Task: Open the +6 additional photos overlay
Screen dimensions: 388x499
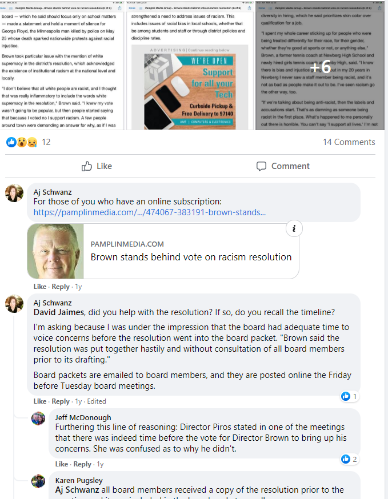Action: (x=320, y=66)
